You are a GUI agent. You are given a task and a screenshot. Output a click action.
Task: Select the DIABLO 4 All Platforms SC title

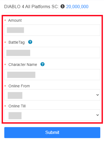(31, 7)
